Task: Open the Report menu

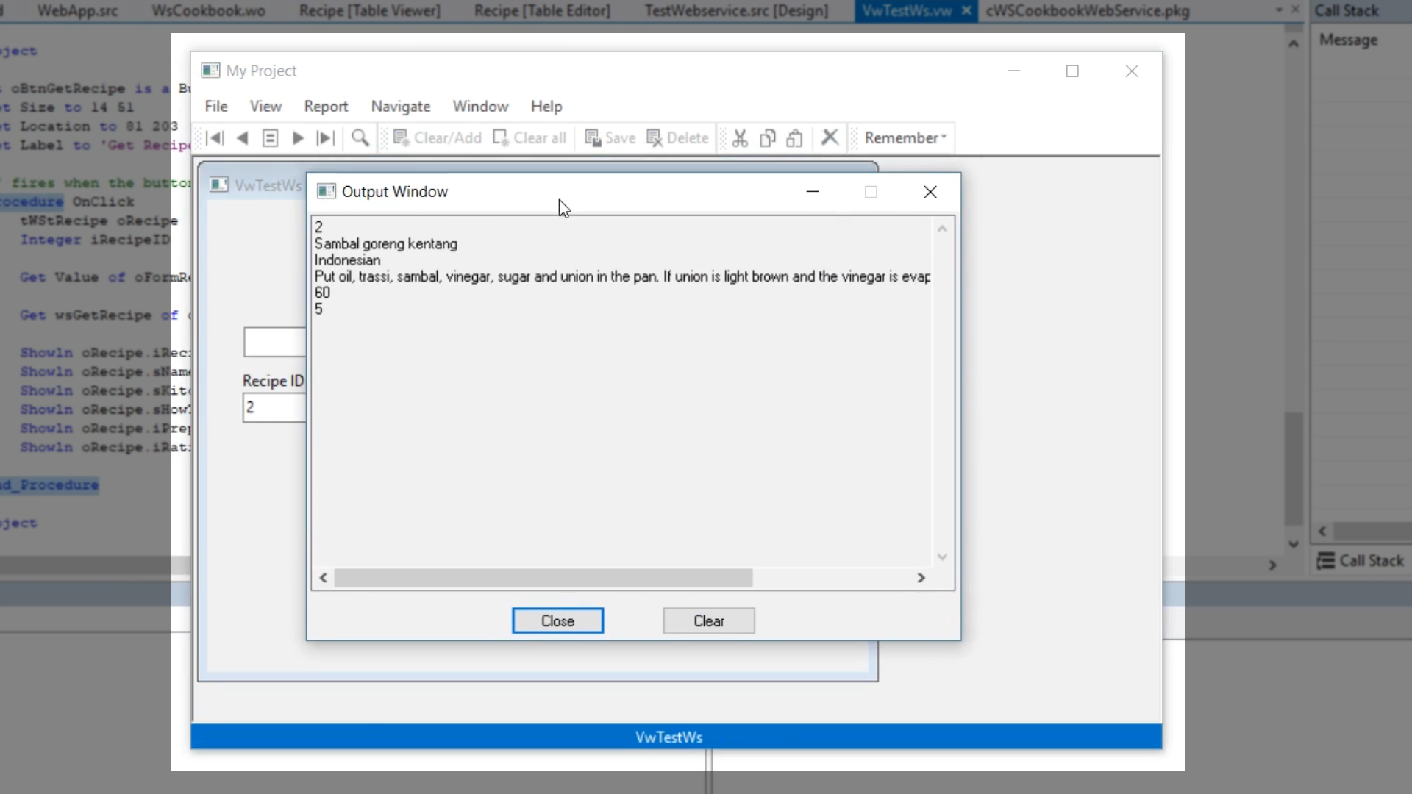Action: pyautogui.click(x=326, y=107)
